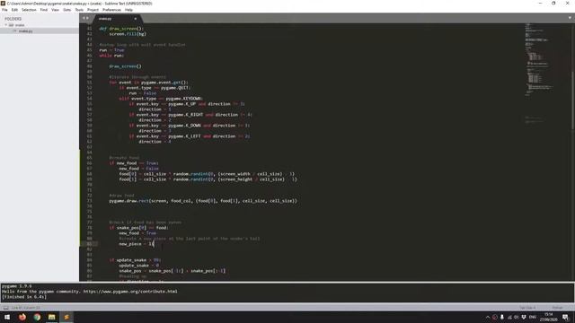This screenshot has width=575, height=323.
Task: Collapse the snake folder in sidebar
Action: coord(6,25)
